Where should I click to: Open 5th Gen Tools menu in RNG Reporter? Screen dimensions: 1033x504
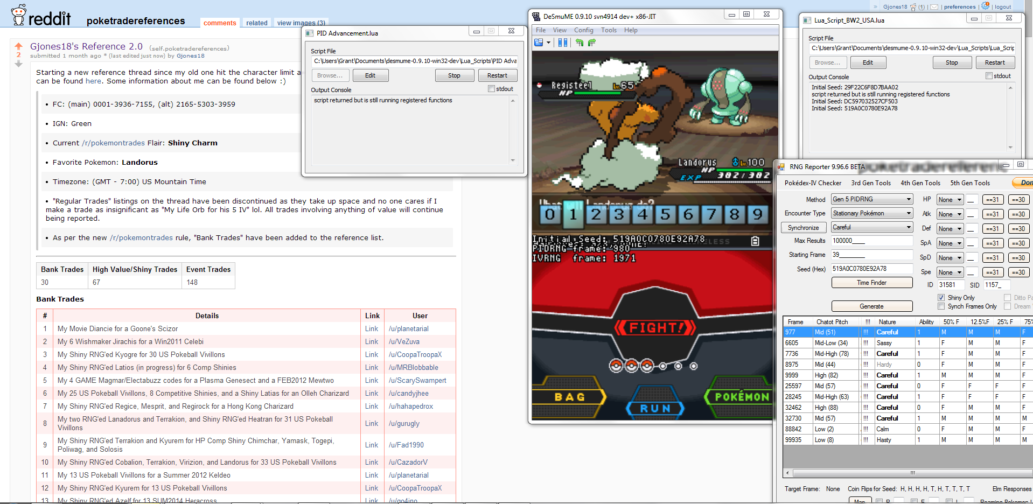970,183
